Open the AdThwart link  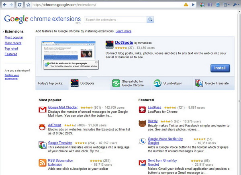55,125
